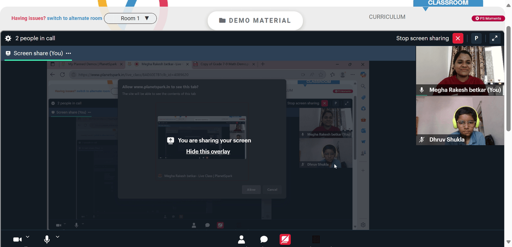Screen dimensions: 512x247
Task: Open camera options chevron
Action: (28, 237)
